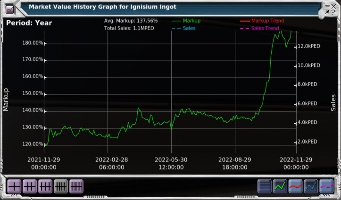This screenshot has width=341, height=200.
Task: Click the 12.0kPED sales axis label
Action: (x=309, y=46)
